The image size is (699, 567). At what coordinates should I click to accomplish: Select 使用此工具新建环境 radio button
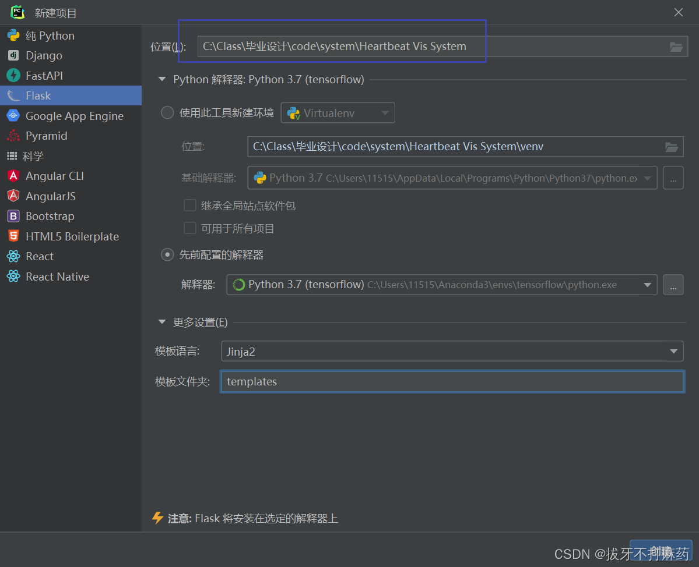pyautogui.click(x=167, y=112)
